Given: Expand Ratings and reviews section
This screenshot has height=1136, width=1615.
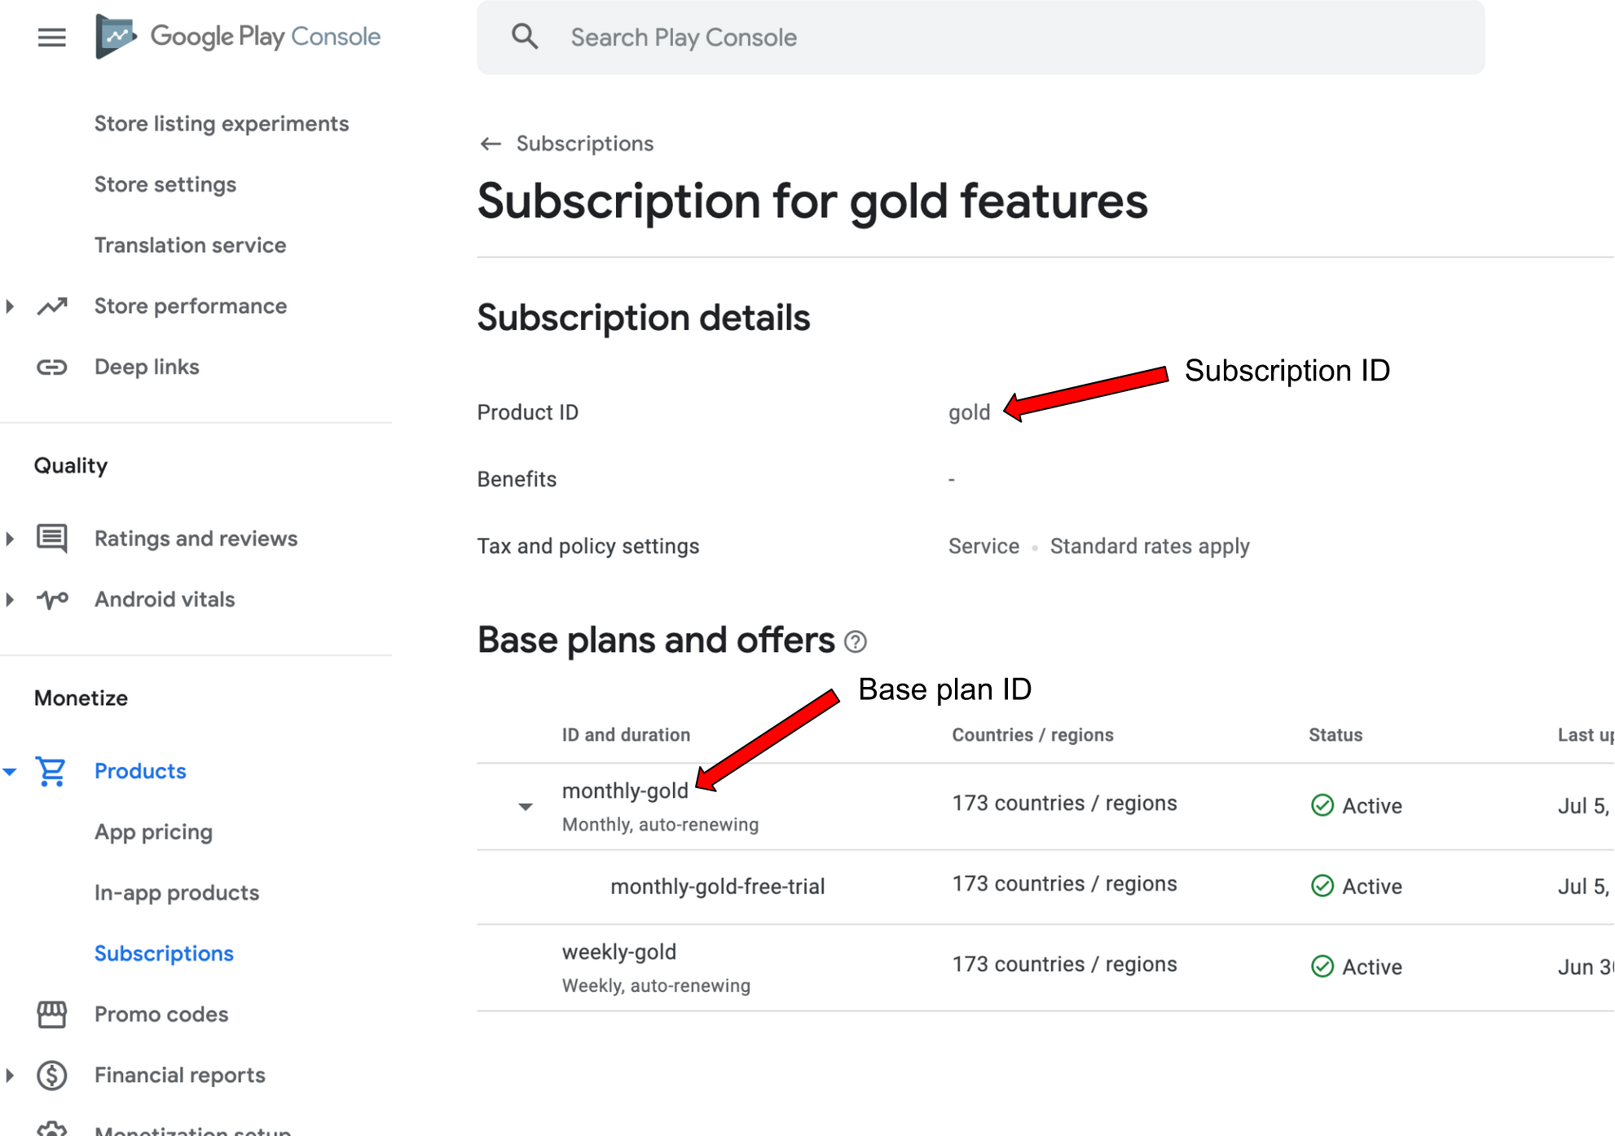Looking at the screenshot, I should click(10, 539).
